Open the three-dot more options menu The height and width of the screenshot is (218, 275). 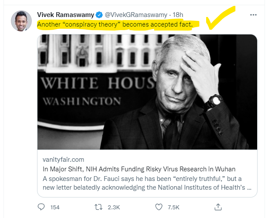point(253,15)
